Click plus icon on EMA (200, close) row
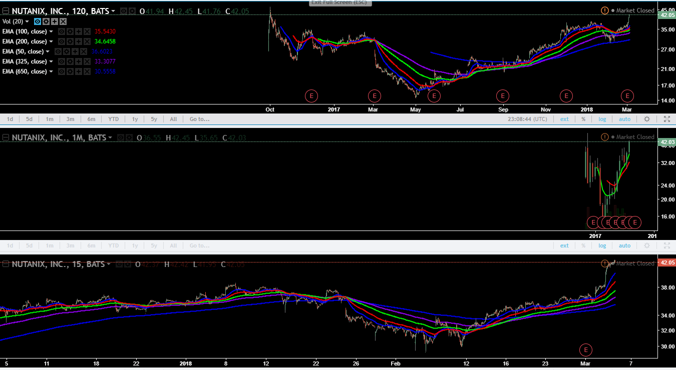 (79, 41)
